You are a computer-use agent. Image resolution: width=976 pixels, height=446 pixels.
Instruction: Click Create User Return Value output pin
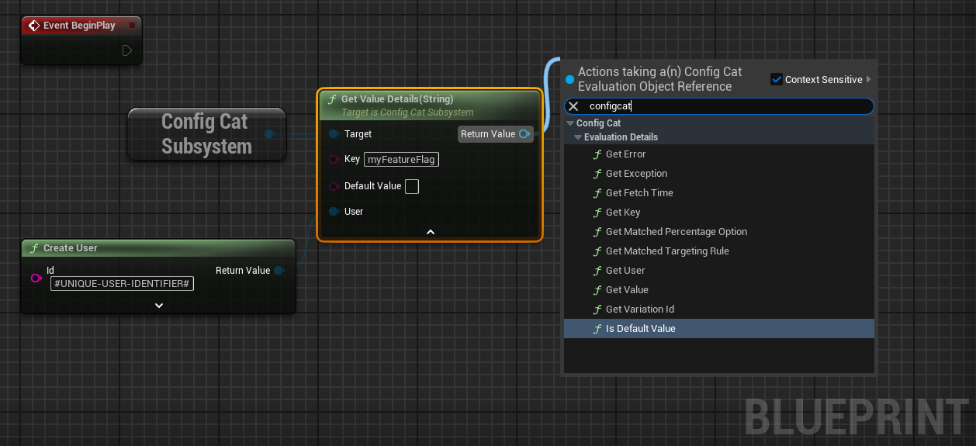[x=279, y=271]
